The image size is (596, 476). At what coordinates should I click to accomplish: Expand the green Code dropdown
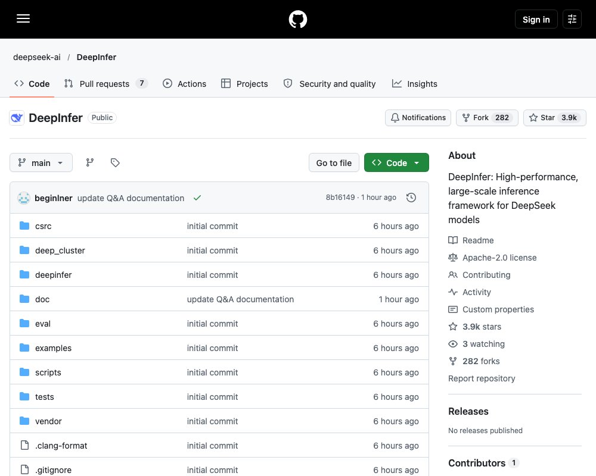pos(396,162)
